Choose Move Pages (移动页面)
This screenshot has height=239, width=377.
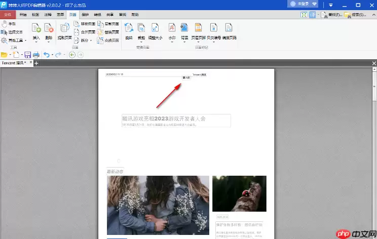[85, 24]
